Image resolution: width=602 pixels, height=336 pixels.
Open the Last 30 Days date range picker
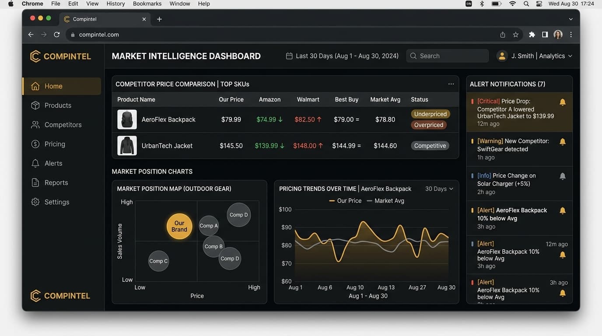346,56
